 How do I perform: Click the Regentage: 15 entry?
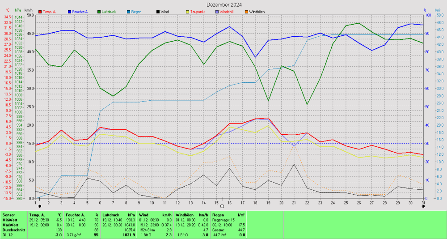click(223, 220)
